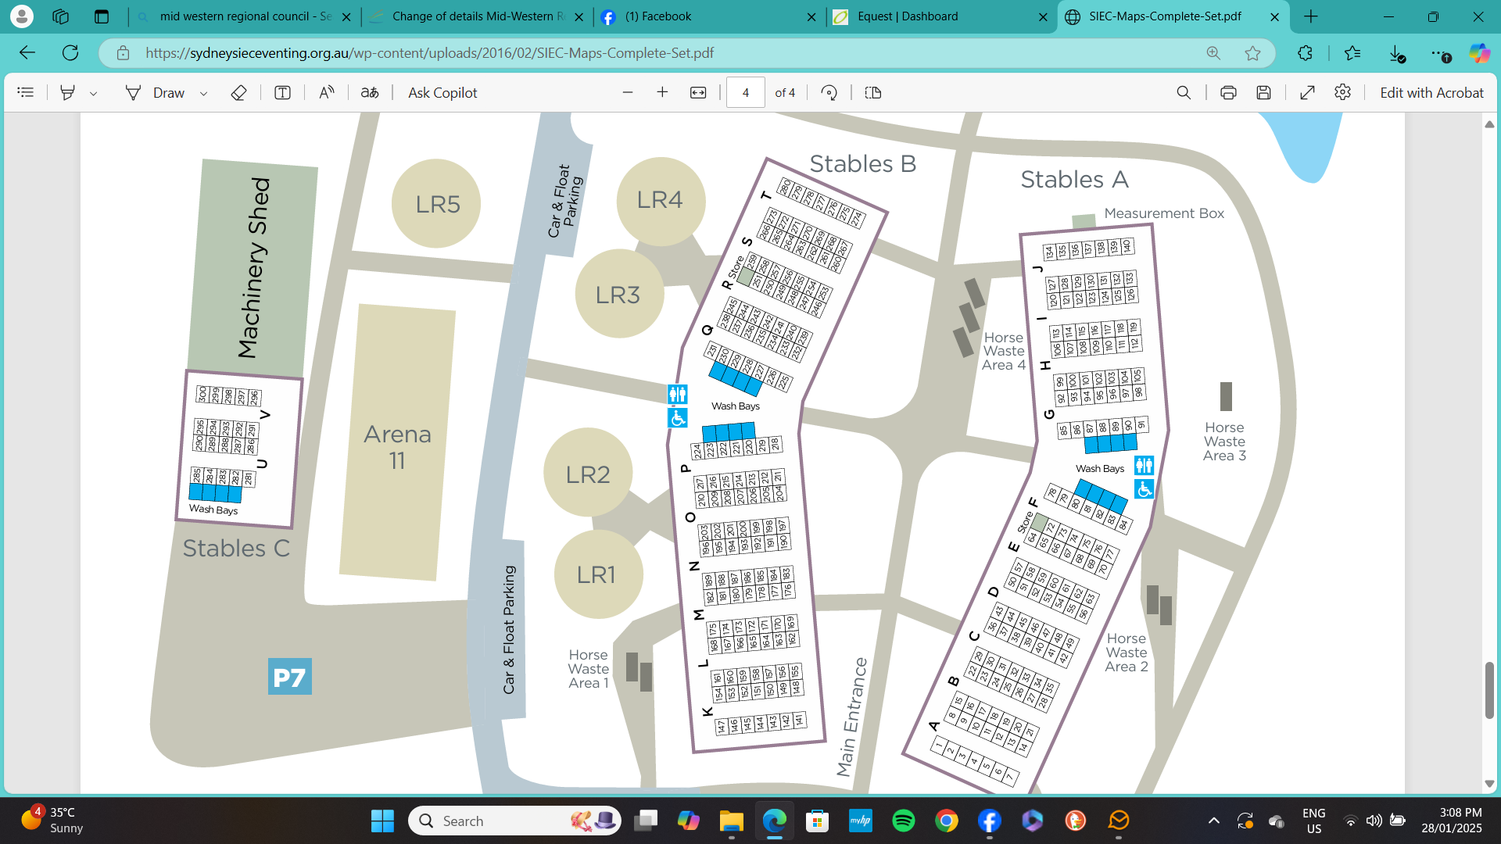Click the Save PDF icon
The height and width of the screenshot is (844, 1501).
[x=1263, y=93]
